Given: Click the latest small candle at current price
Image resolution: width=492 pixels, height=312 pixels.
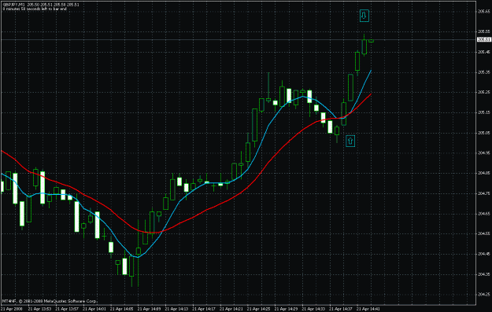Looking at the screenshot, I should [x=371, y=41].
